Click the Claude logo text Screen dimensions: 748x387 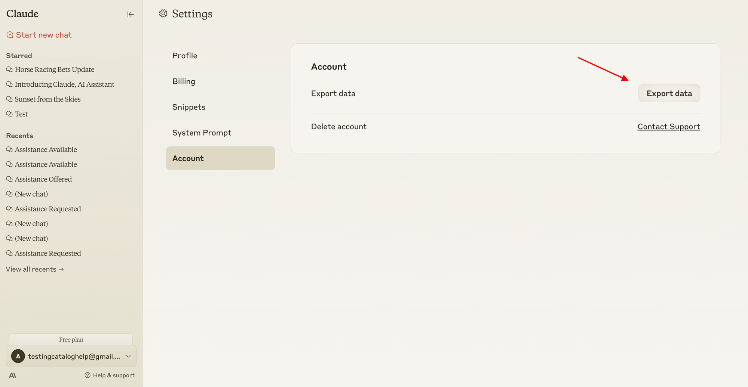coord(22,14)
